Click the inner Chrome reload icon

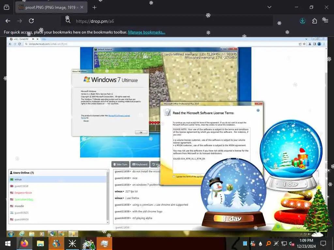[x=19, y=44]
